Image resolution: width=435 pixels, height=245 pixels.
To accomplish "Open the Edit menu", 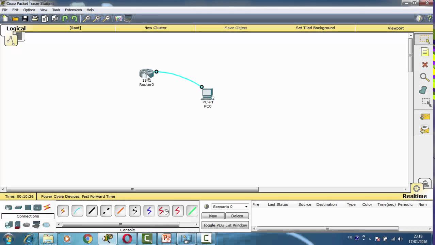I will 15,10.
